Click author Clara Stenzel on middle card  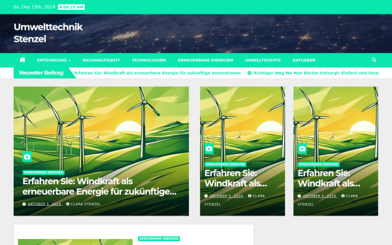click(235, 200)
